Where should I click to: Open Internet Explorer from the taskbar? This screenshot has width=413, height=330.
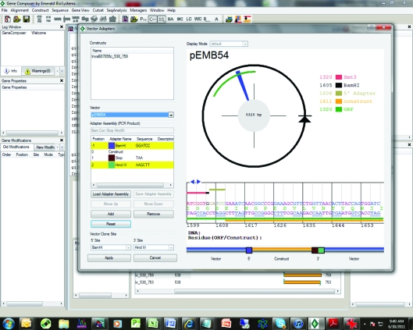tap(189, 323)
